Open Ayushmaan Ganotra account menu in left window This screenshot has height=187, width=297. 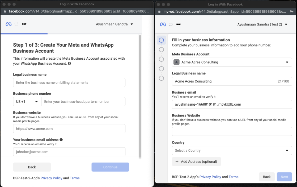click(x=114, y=24)
